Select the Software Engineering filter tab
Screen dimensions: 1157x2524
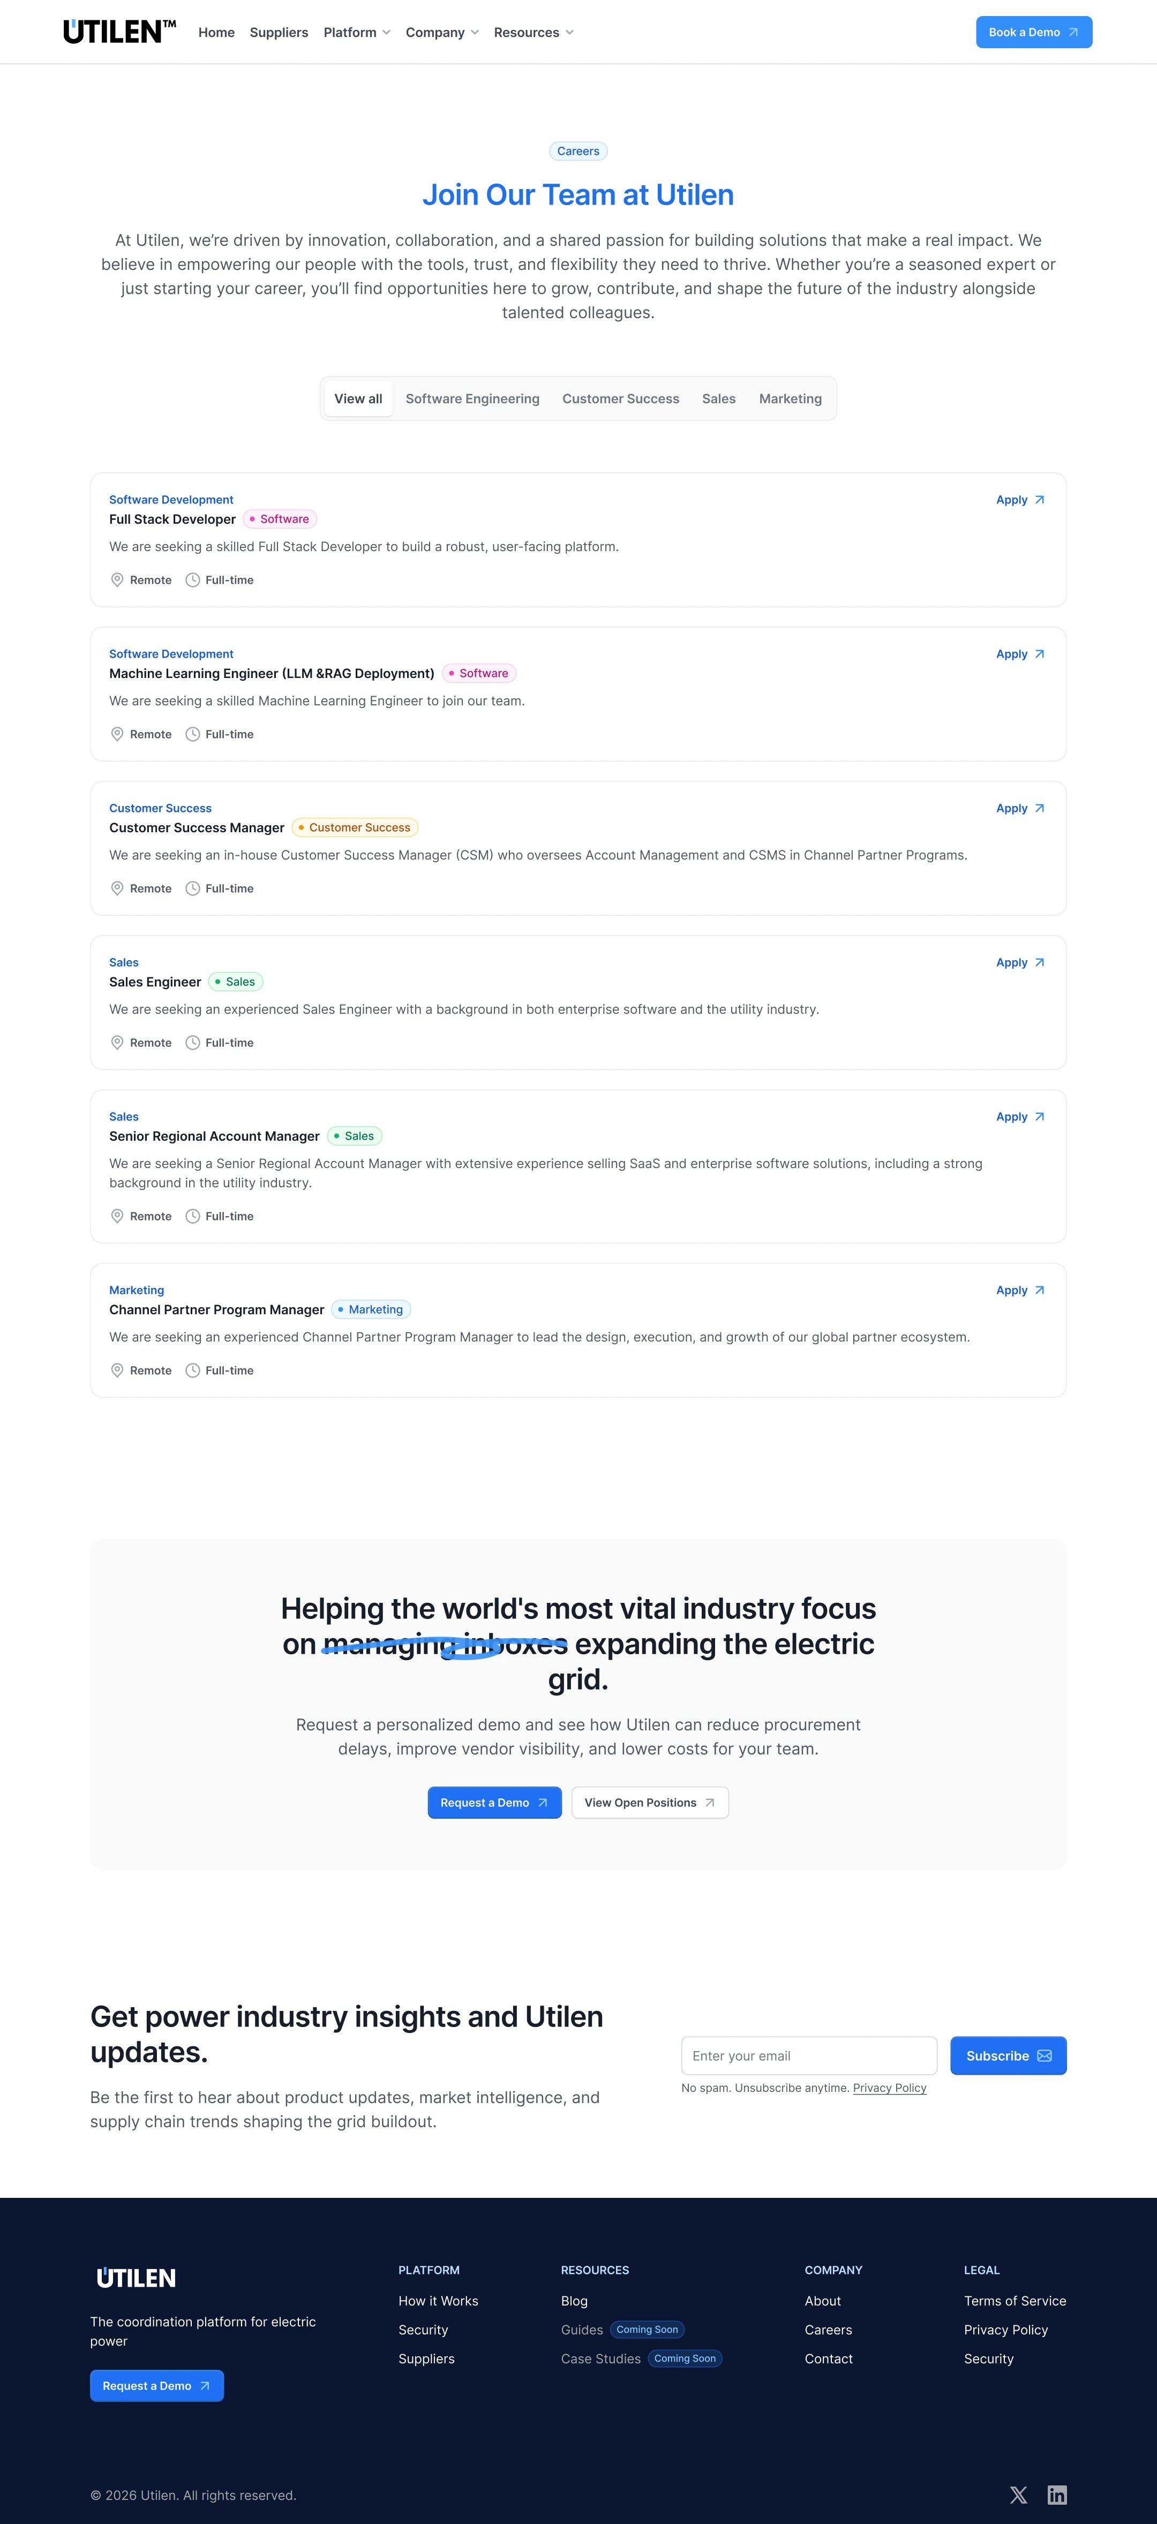472,399
